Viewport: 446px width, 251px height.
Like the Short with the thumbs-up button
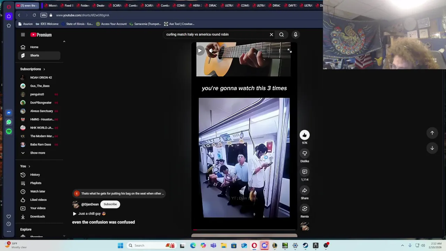tap(305, 135)
